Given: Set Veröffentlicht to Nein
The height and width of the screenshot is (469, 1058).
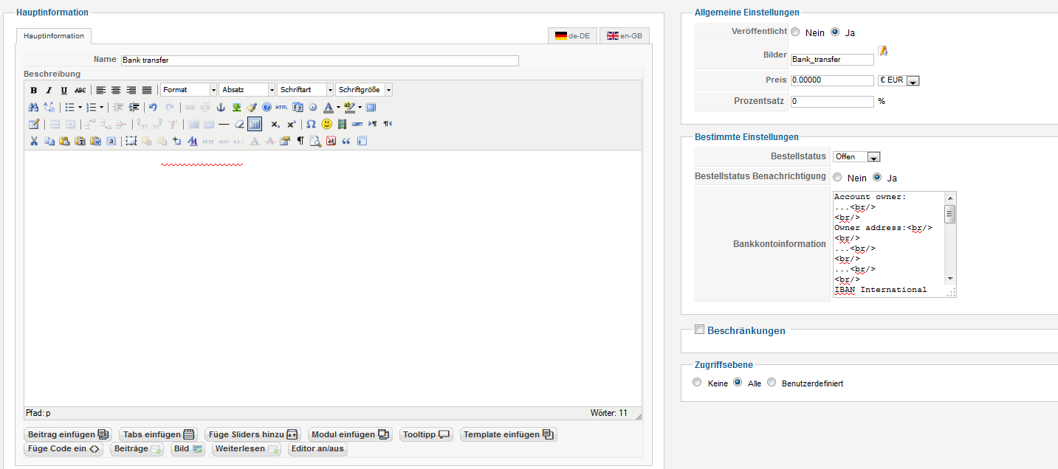Looking at the screenshot, I should tap(795, 32).
